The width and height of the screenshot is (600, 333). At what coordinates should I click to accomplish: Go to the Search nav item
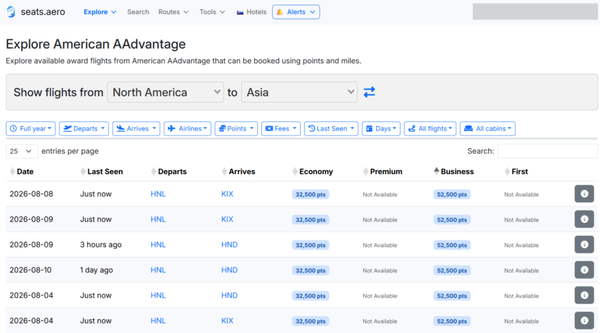point(138,12)
